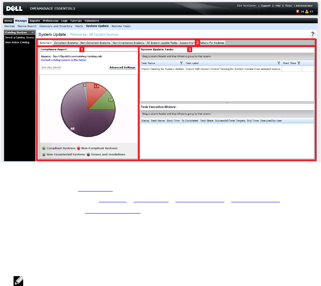Sort by % Completed column
The width and height of the screenshot is (321, 286).
tap(190, 121)
